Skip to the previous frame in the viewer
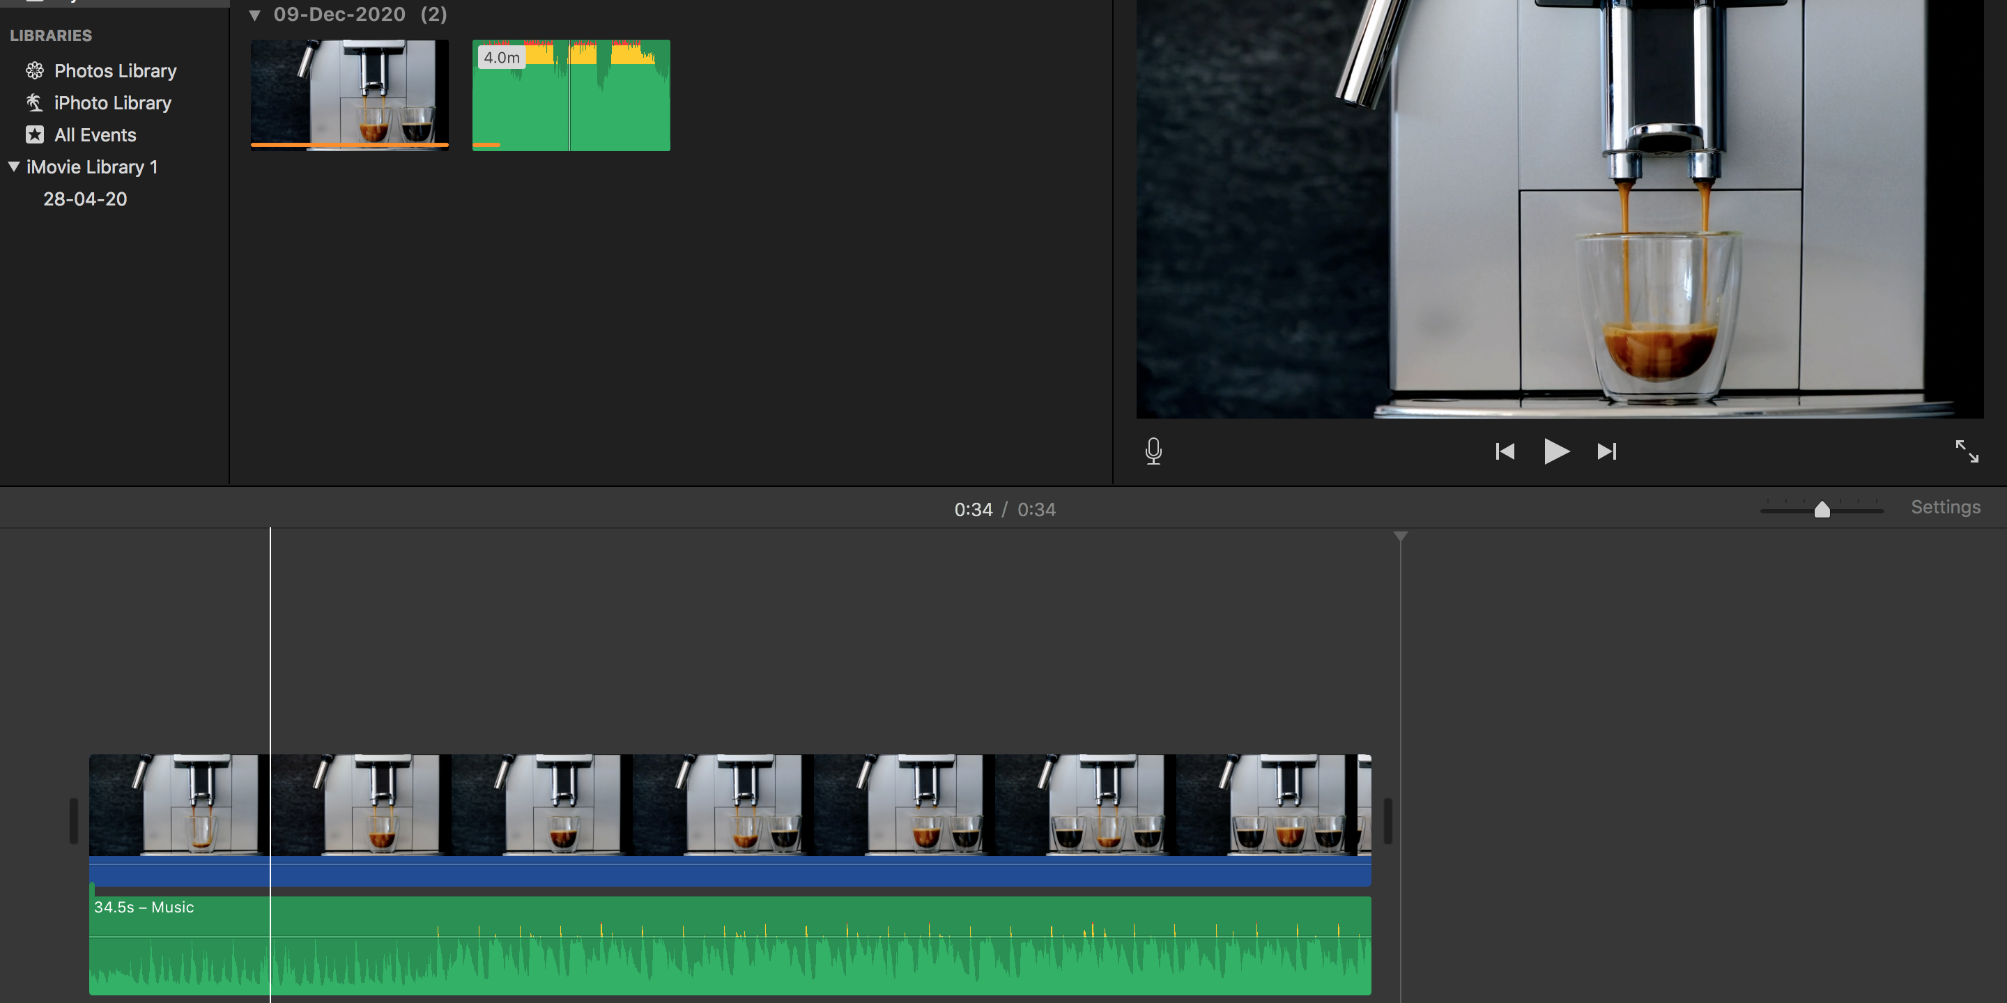Viewport: 2007px width, 1003px height. 1505,451
